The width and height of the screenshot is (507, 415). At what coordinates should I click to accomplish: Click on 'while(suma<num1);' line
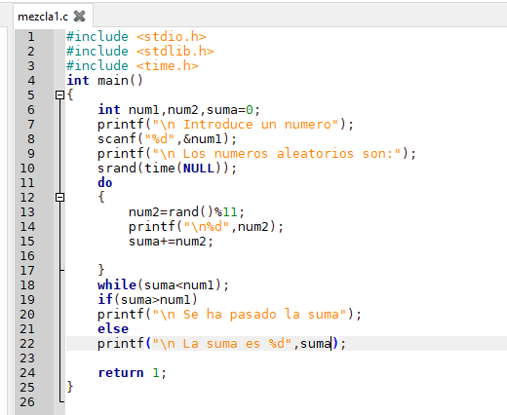163,284
